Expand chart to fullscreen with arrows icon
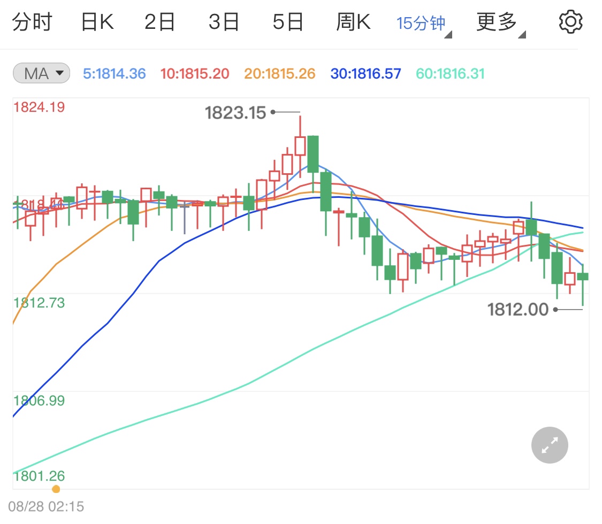The image size is (602, 524). tap(550, 445)
